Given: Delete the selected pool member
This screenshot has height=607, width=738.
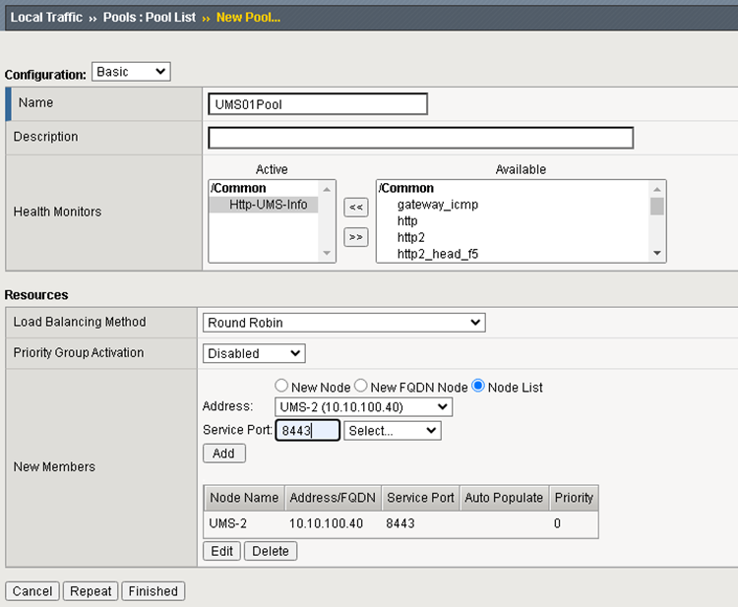Looking at the screenshot, I should point(270,551).
